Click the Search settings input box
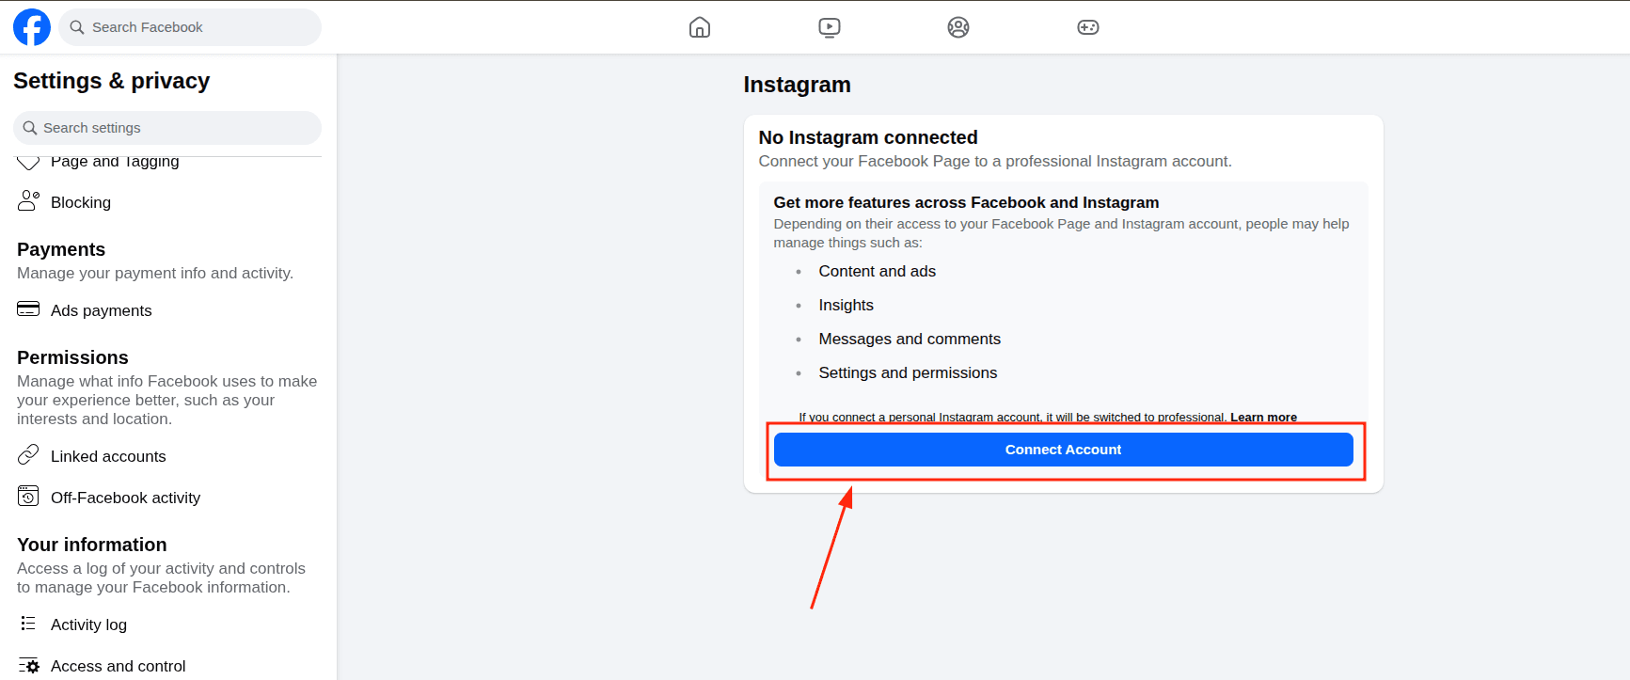The height and width of the screenshot is (680, 1630). [179, 128]
